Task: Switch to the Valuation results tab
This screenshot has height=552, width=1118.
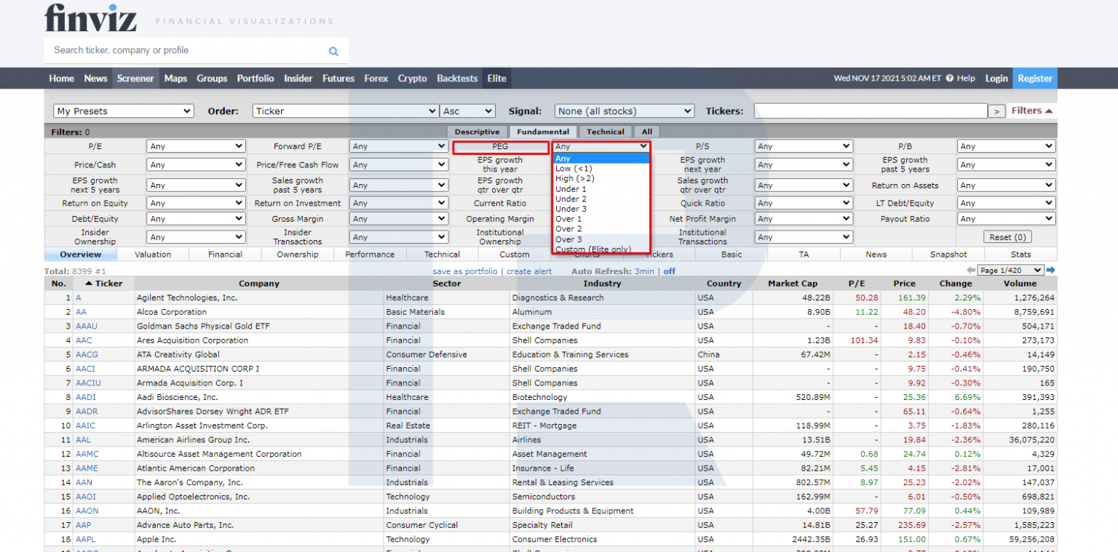Action: coord(152,254)
